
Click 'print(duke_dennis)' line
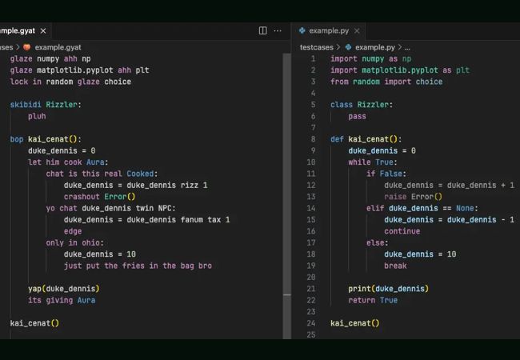click(x=388, y=288)
